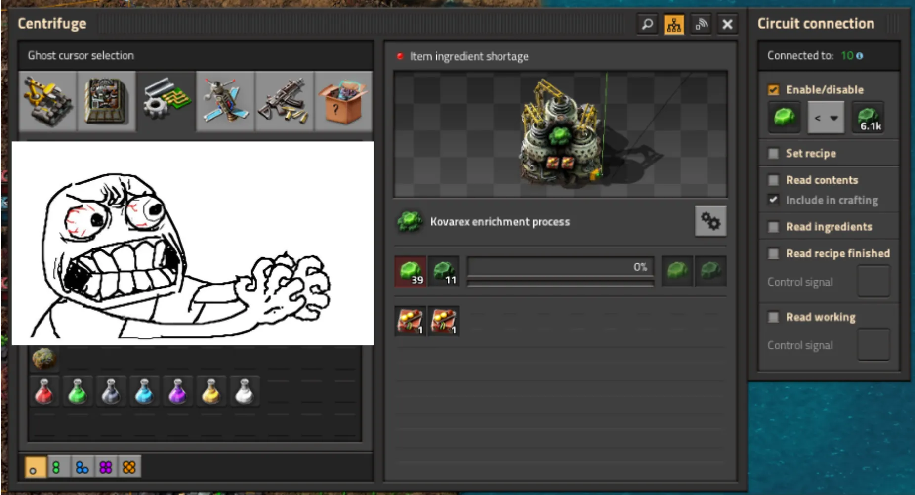Select legendary orange quality filter

(129, 467)
